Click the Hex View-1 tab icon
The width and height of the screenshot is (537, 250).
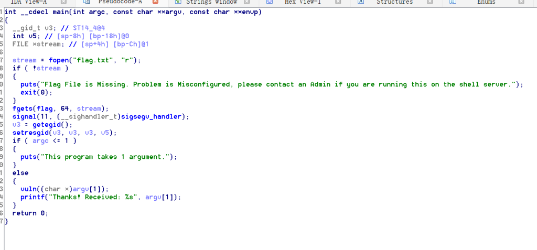pos(269,2)
